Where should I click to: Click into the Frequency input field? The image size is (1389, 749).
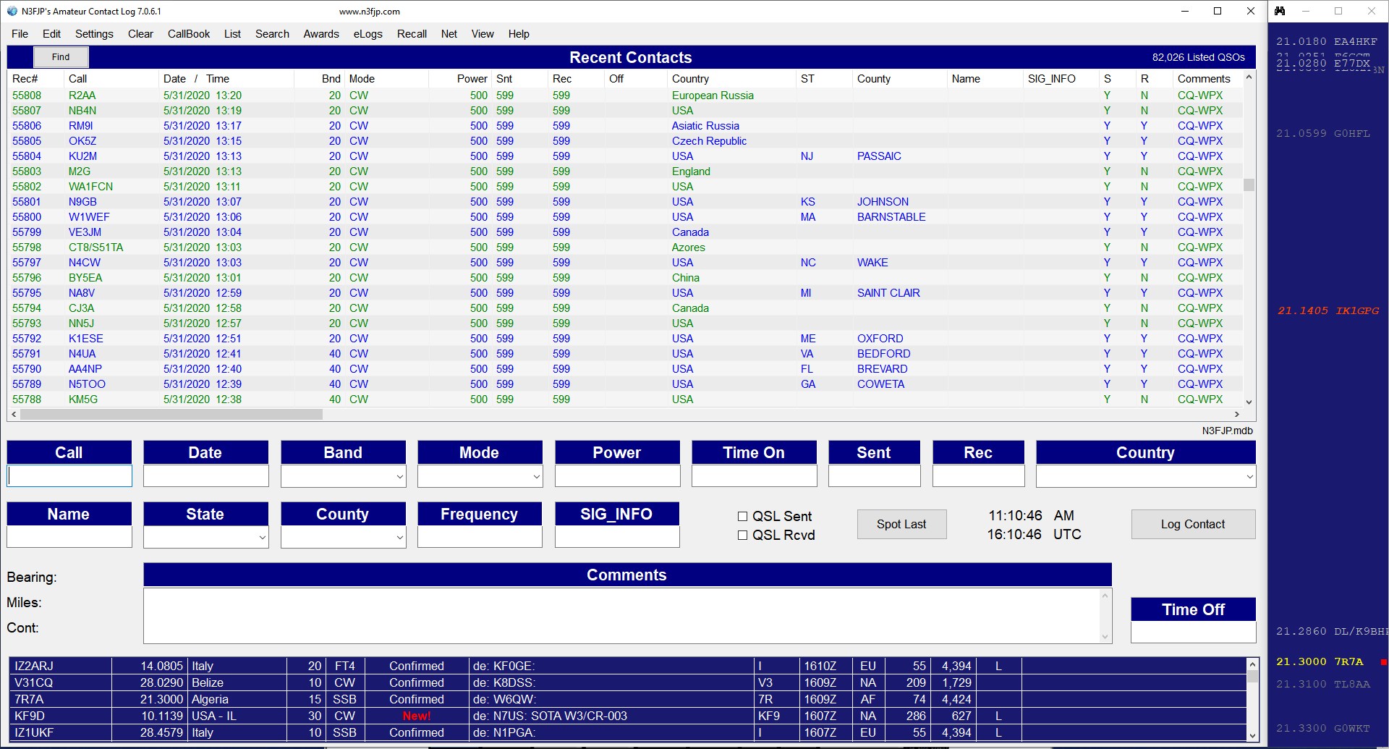(480, 536)
